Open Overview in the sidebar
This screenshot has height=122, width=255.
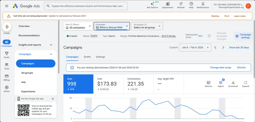click(24, 26)
